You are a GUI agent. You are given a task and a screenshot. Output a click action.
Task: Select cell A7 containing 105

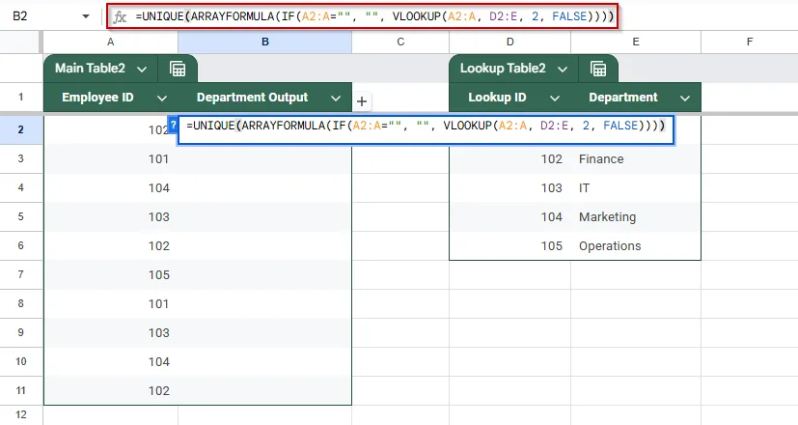point(111,275)
